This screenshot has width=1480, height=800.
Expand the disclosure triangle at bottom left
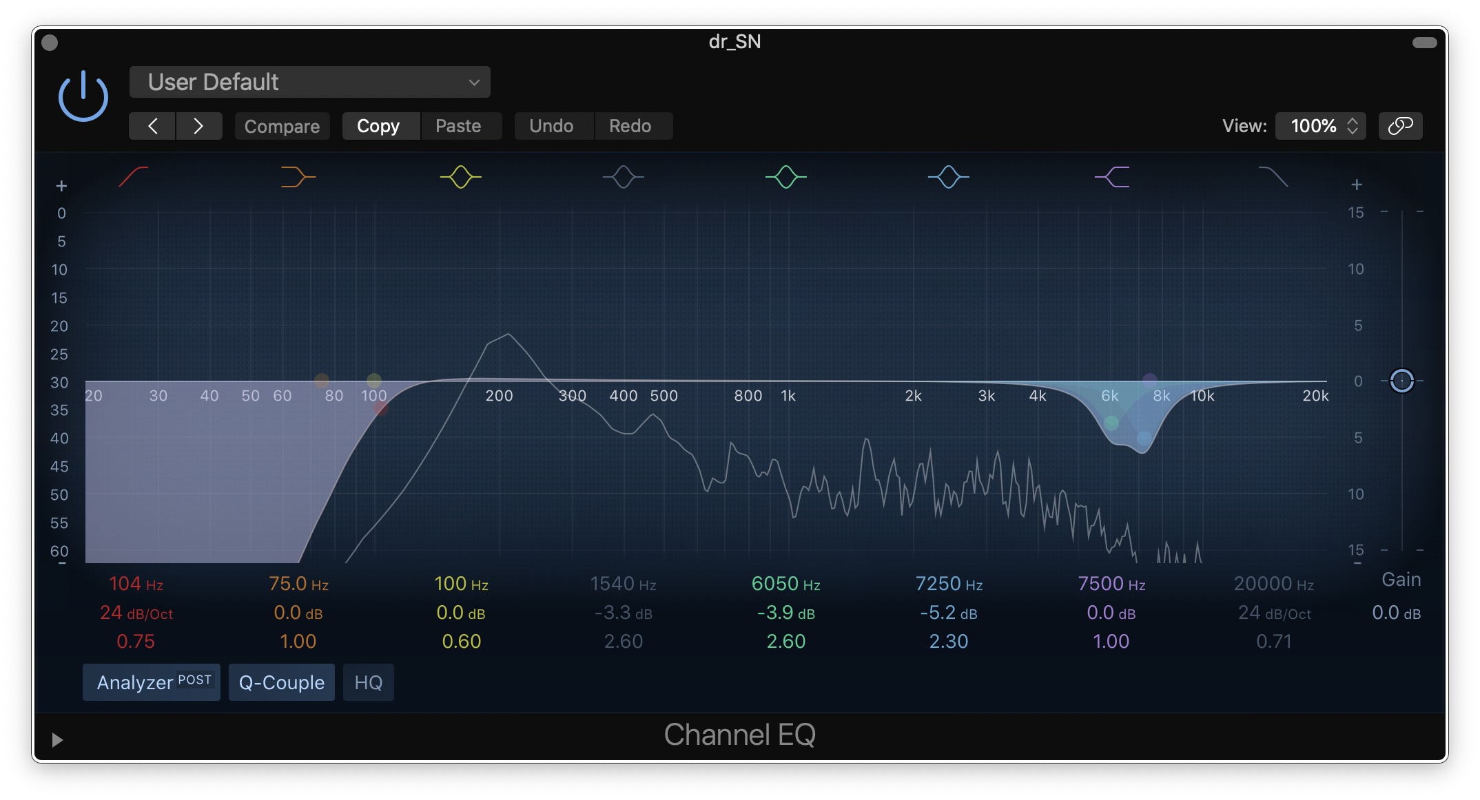click(x=57, y=739)
